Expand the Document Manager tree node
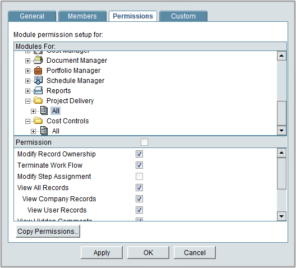This screenshot has width=296, height=268. tap(27, 61)
